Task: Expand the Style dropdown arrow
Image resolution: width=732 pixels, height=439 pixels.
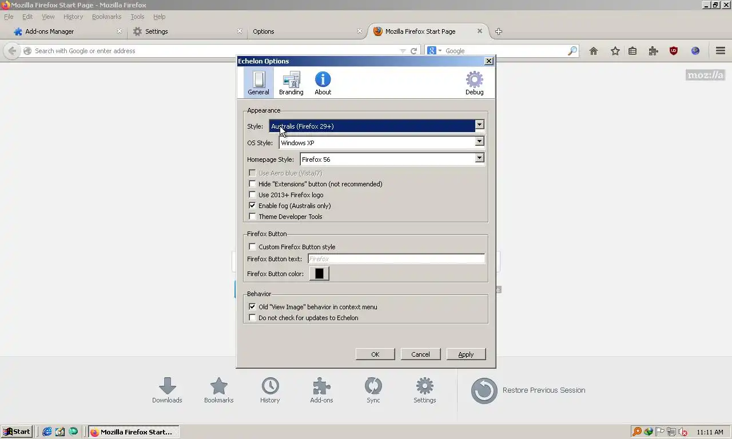Action: tap(479, 125)
